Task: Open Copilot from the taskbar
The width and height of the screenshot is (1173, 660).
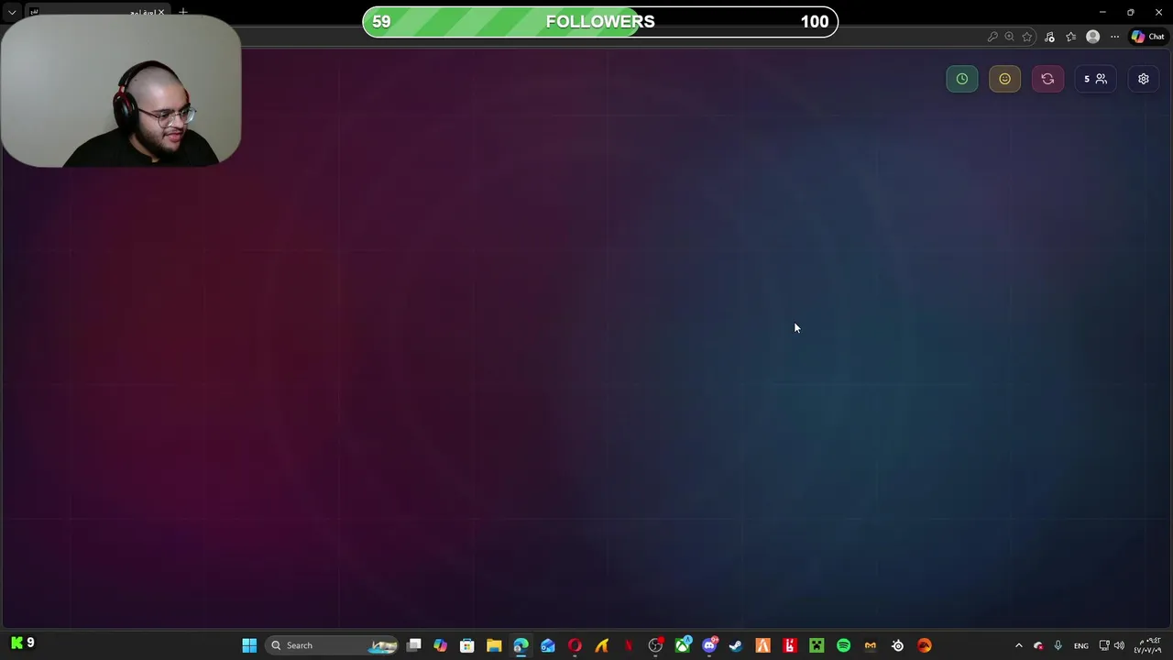Action: click(440, 645)
